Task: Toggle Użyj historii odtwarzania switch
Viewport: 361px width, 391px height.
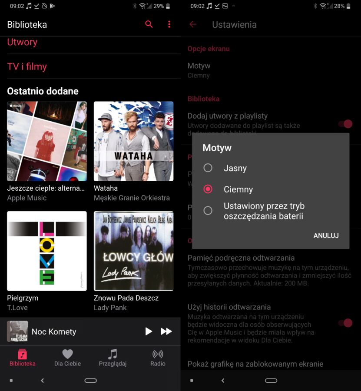Action: 345,323
